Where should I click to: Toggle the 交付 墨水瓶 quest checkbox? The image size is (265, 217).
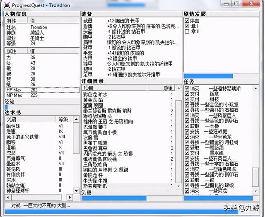[187, 153]
